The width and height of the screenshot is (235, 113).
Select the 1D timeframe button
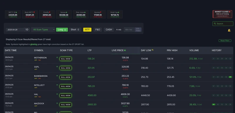(x=27, y=29)
